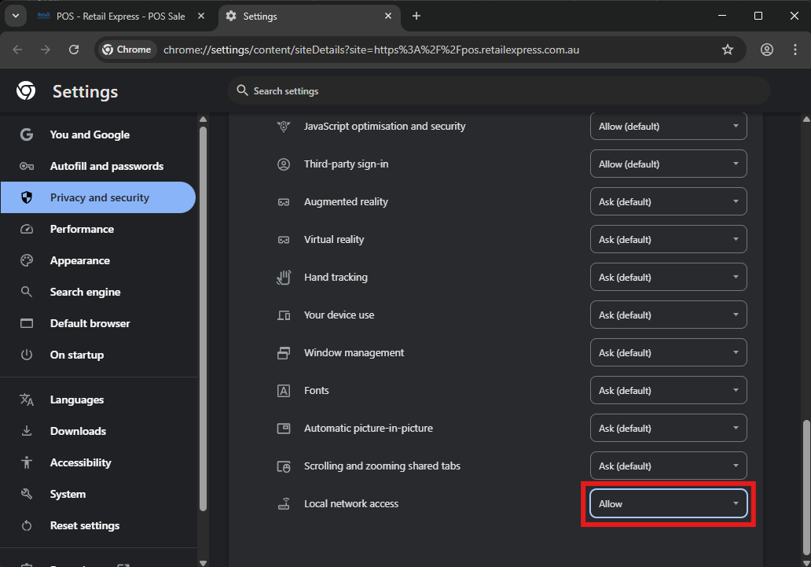Bookmark this page with the star icon
811x567 pixels.
(x=728, y=50)
